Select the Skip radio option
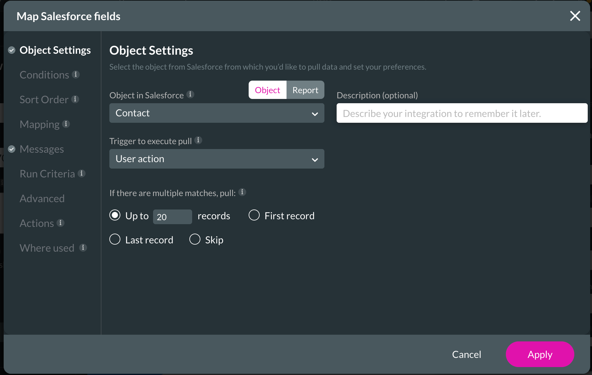Viewport: 592px width, 375px height. (195, 239)
